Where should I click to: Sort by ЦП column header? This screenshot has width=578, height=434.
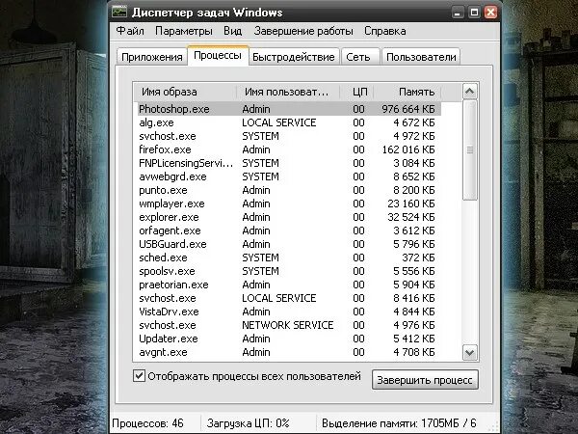(356, 92)
